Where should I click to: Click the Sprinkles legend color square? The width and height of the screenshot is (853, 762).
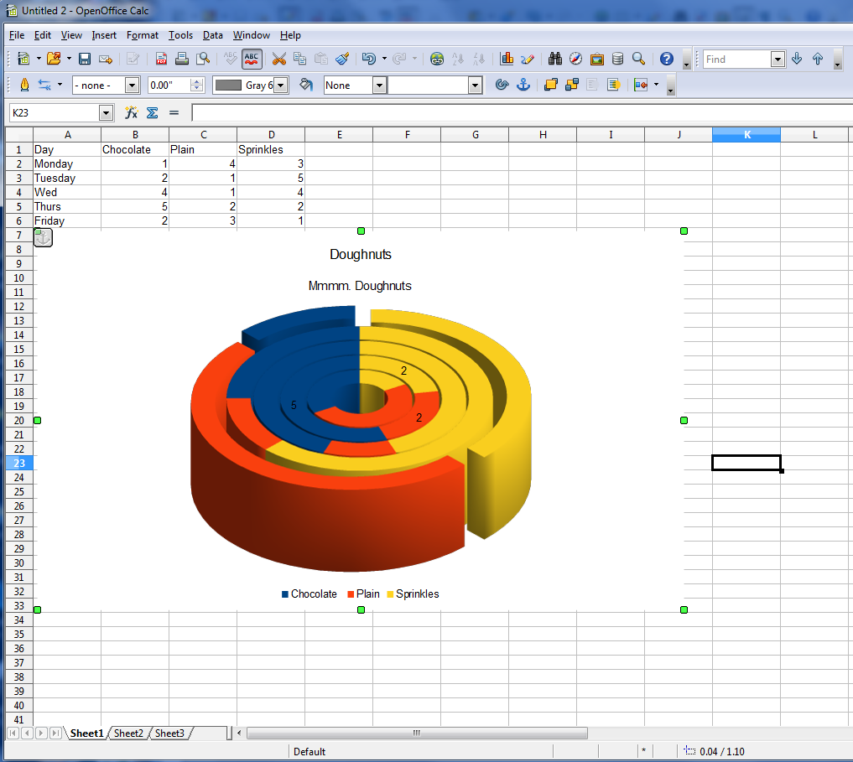[390, 594]
